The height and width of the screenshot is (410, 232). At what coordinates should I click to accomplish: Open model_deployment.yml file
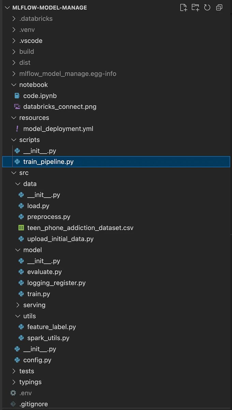pos(58,129)
